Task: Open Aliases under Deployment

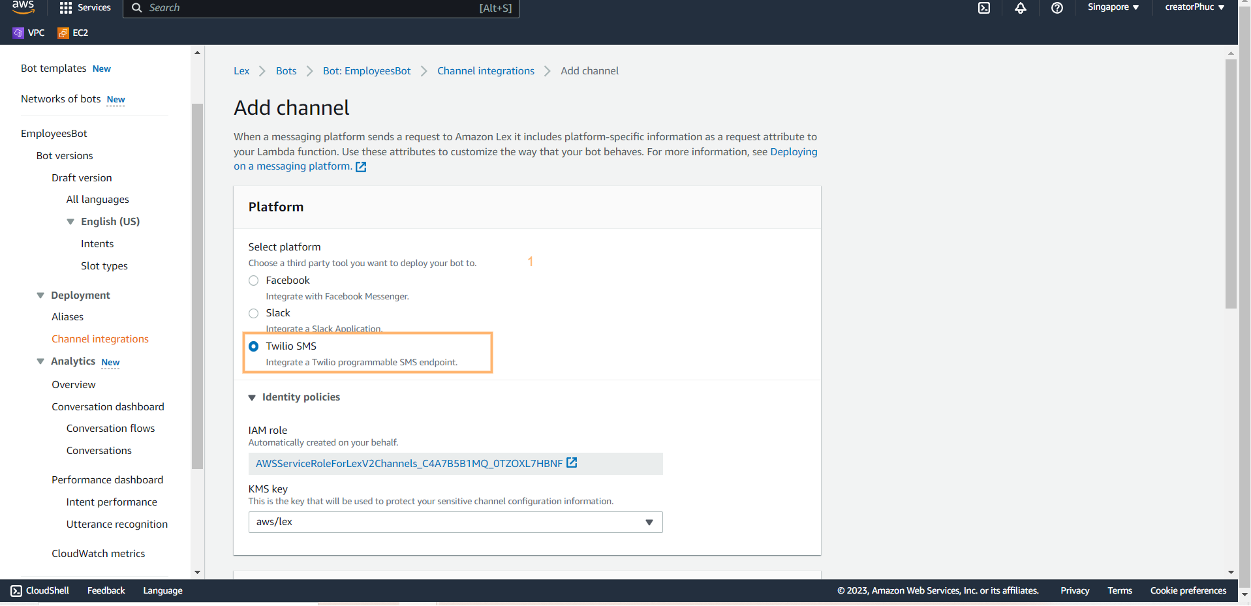Action: (68, 317)
